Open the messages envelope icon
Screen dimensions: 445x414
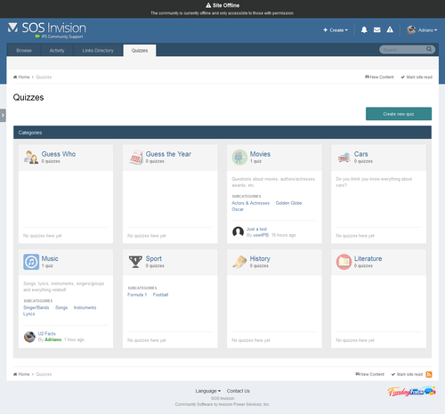point(376,29)
